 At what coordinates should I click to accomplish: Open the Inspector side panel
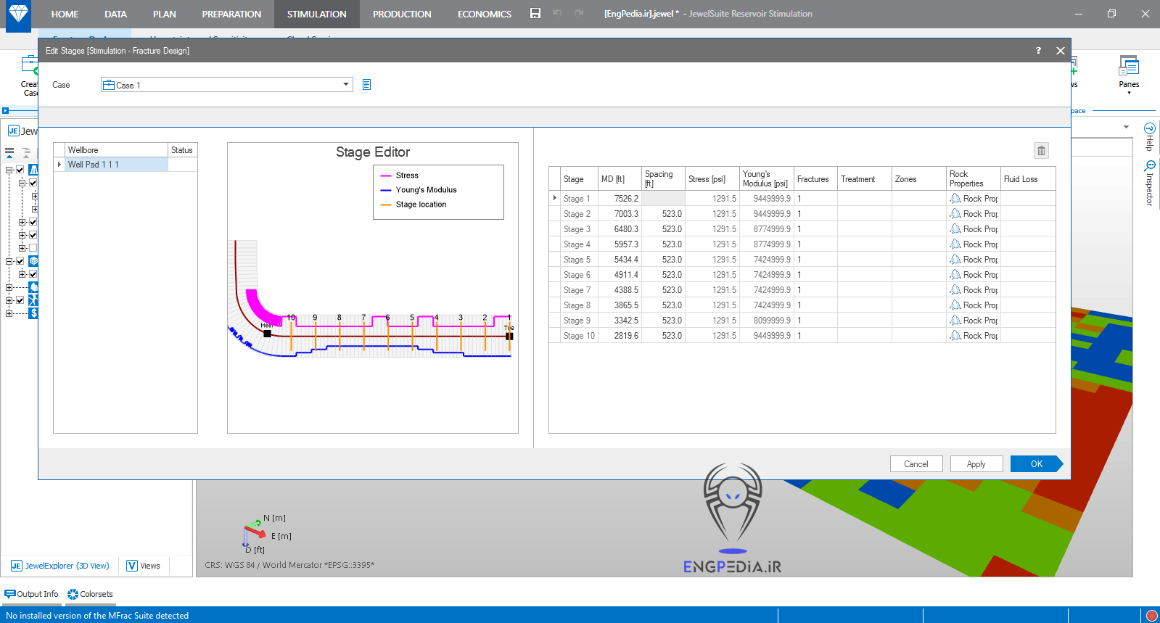coord(1149,183)
